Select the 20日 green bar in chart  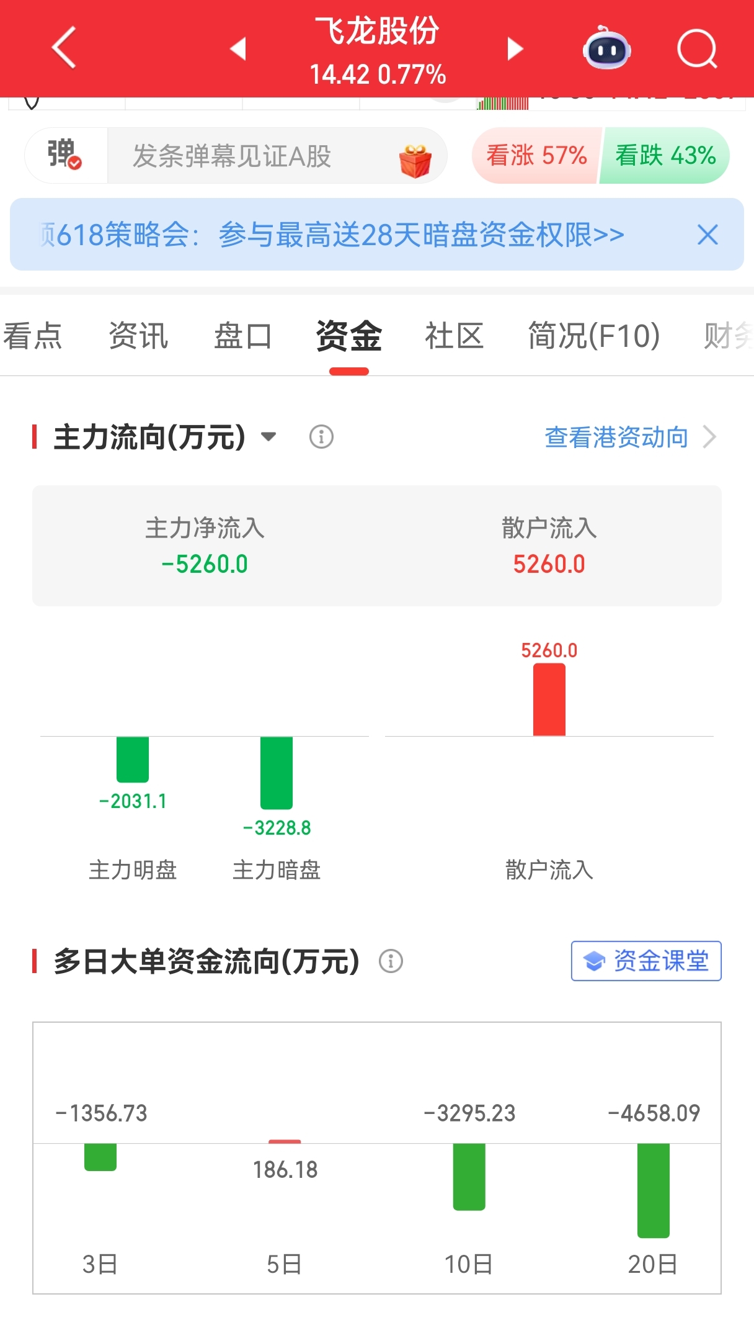654,1190
